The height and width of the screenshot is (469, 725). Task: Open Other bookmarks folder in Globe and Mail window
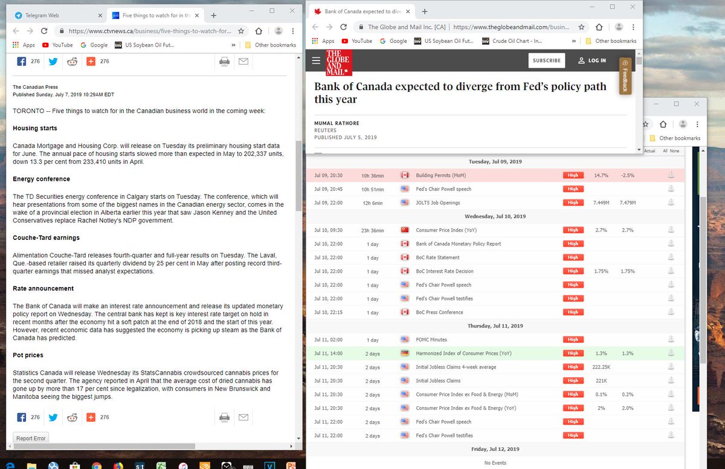[611, 41]
